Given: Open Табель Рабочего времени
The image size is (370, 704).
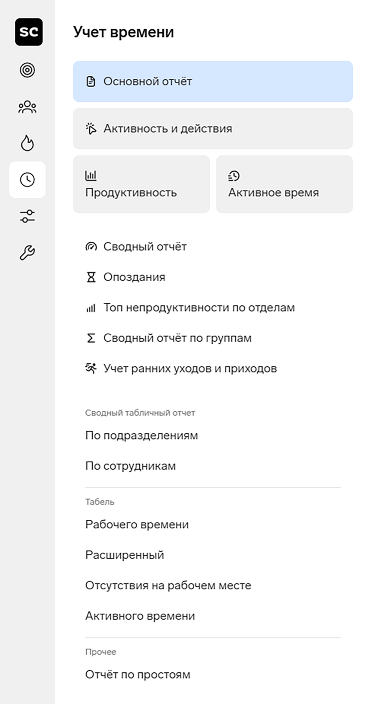Looking at the screenshot, I should 137,524.
